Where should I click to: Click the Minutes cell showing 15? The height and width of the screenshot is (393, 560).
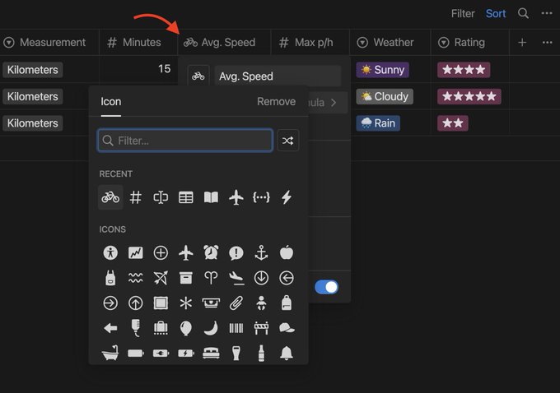point(138,69)
